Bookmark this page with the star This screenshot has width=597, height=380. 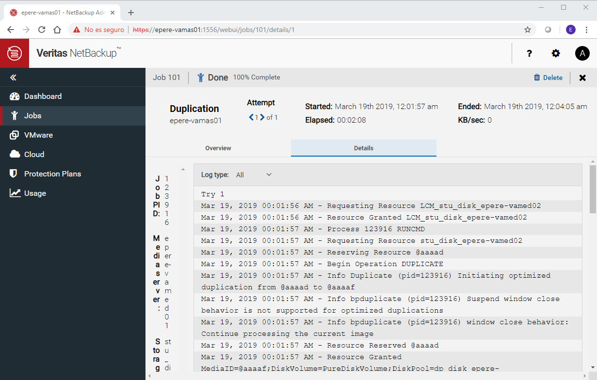tap(528, 30)
